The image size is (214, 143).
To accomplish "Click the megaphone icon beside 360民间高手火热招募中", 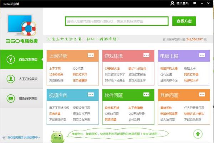I will click(4, 137).
